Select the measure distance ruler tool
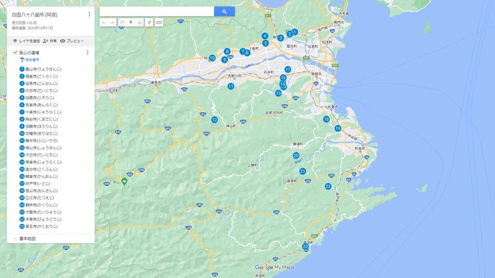This screenshot has height=278, width=495. (159, 22)
